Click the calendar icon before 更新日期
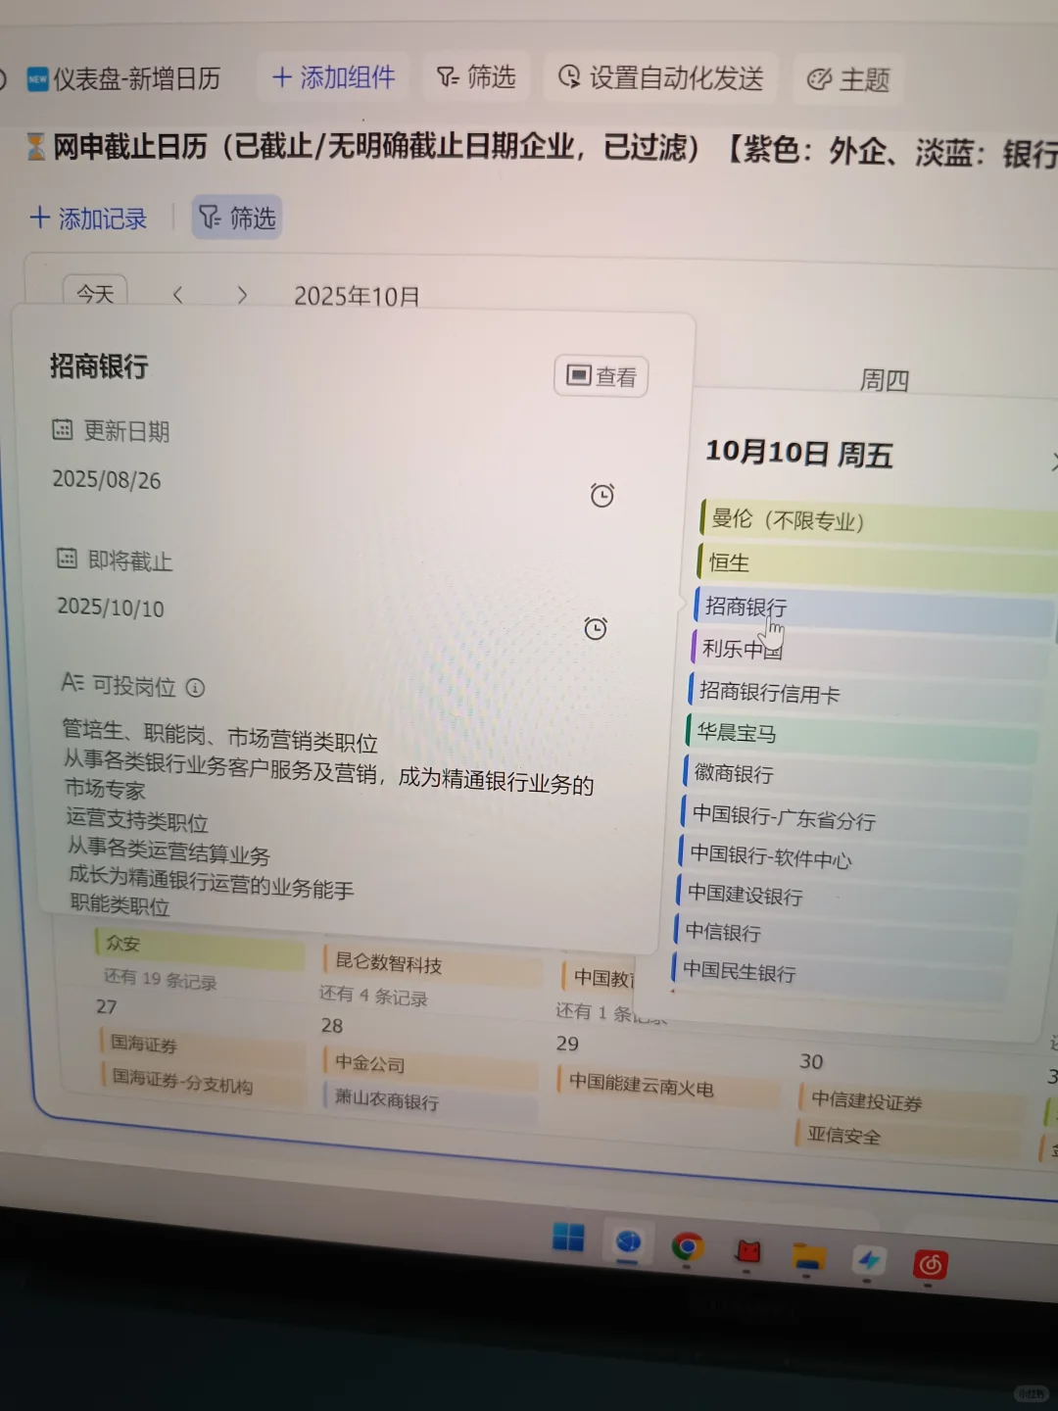The width and height of the screenshot is (1058, 1411). coord(62,429)
